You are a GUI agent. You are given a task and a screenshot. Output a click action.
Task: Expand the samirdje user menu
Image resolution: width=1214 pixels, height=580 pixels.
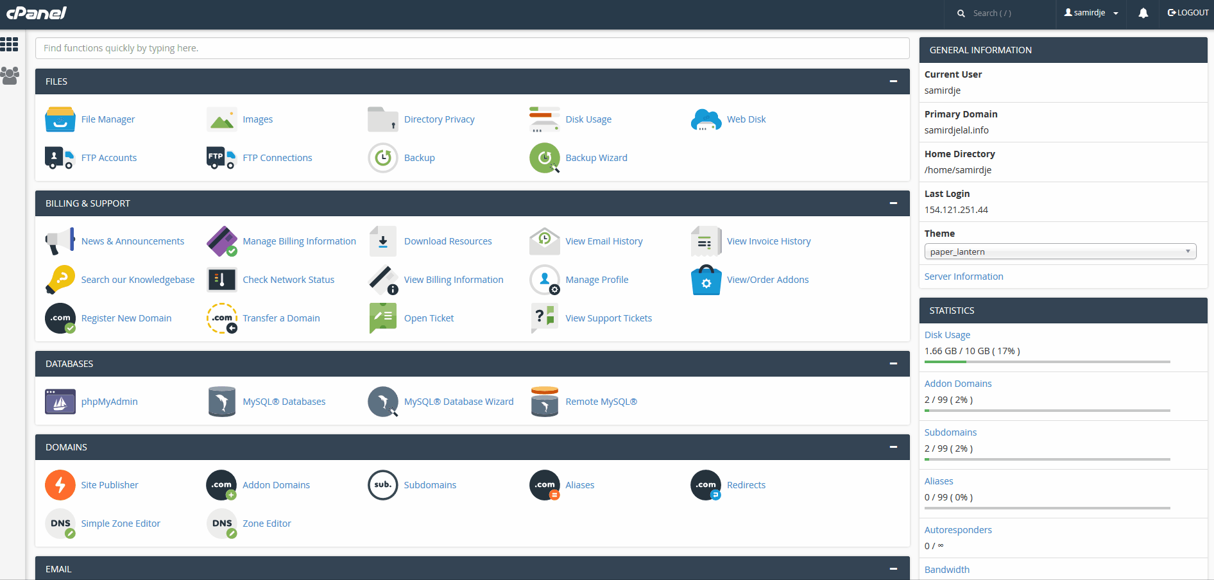(x=1091, y=13)
